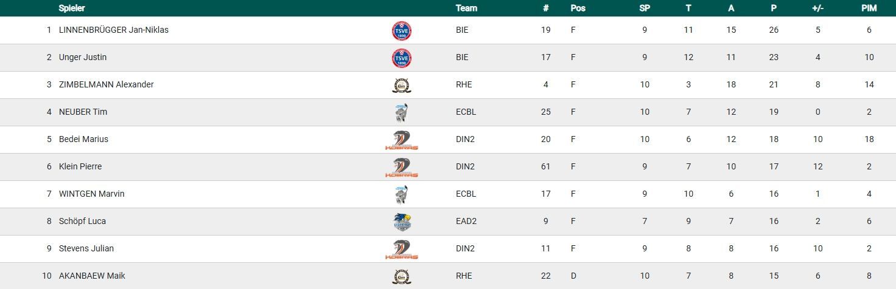
Task: Click the ECBL team logo beside NEUBER Tim
Action: [401, 112]
